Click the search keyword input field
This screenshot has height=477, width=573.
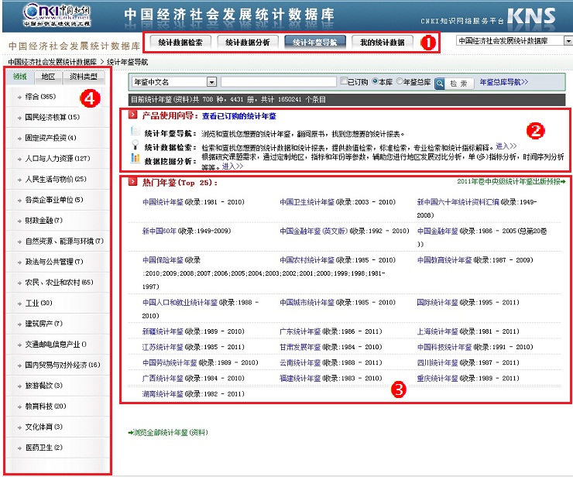coord(278,81)
